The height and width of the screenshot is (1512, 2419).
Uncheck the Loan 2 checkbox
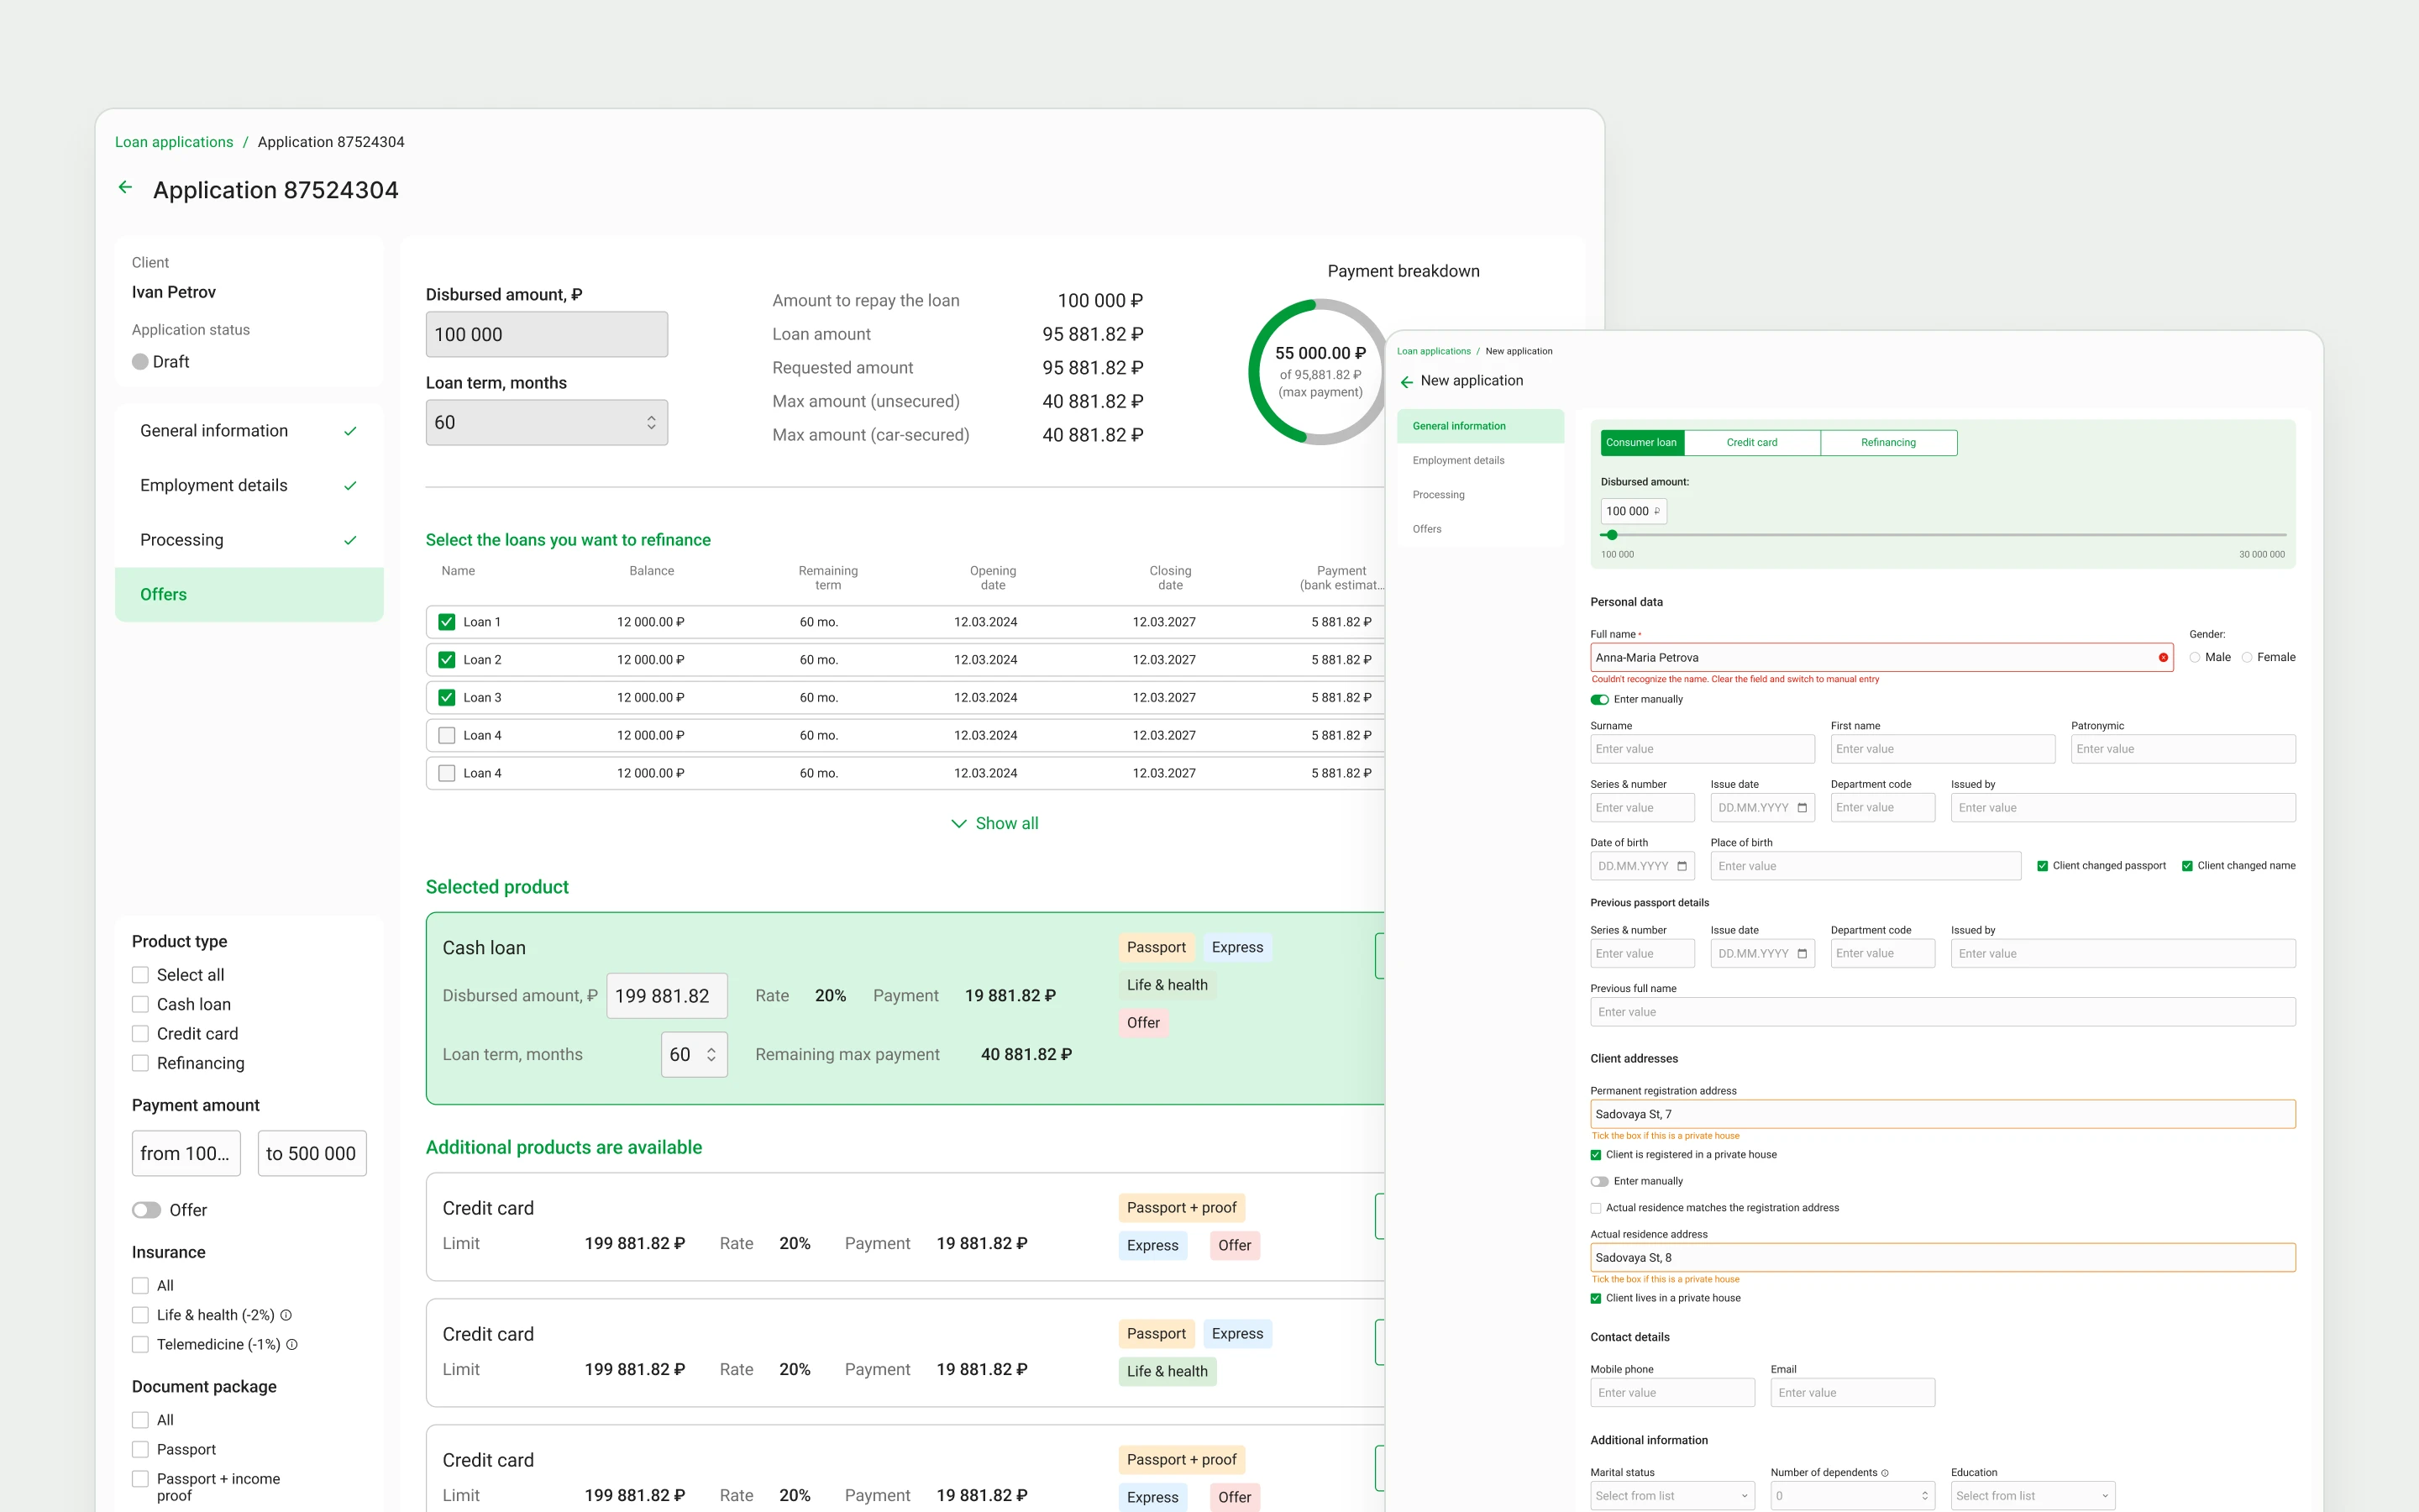(x=447, y=660)
